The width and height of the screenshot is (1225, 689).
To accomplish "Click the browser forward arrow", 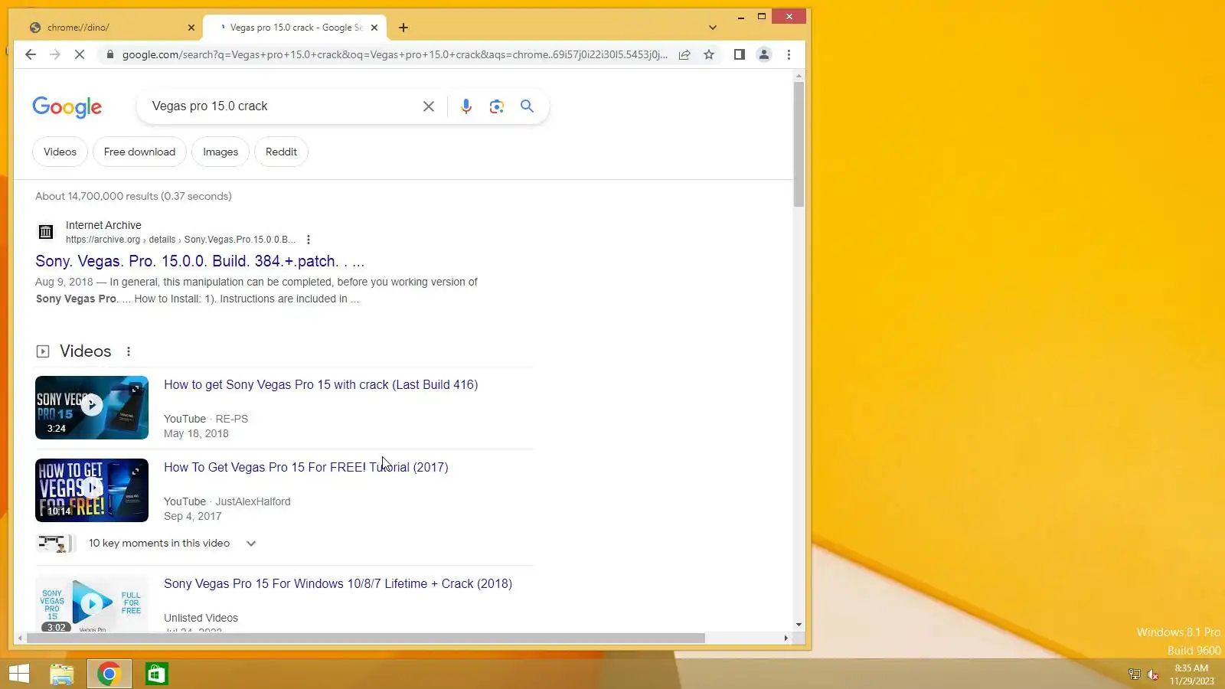I will [55, 54].
